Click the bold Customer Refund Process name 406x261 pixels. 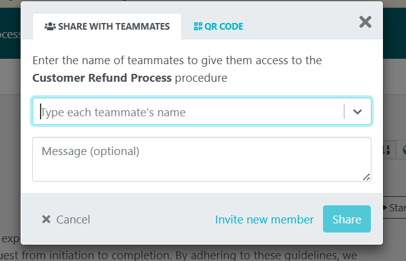[102, 78]
